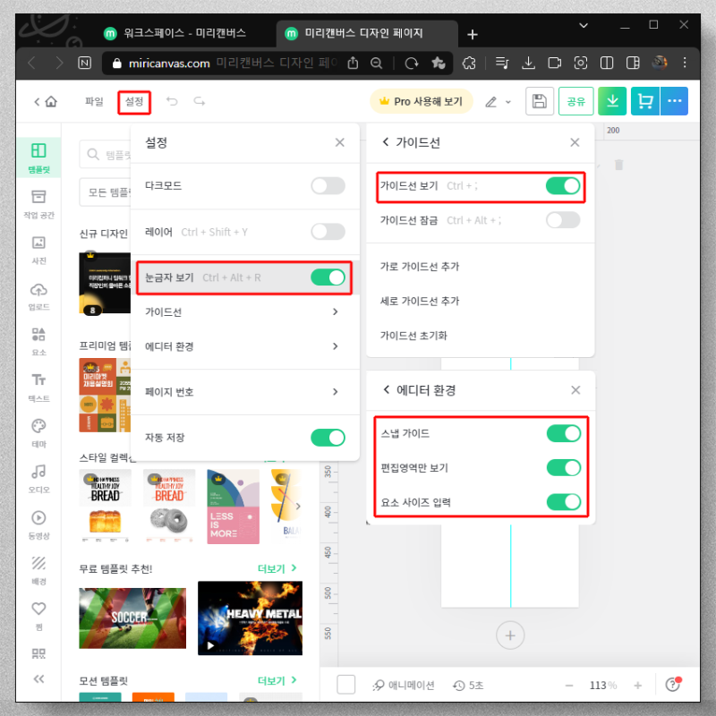Expand the 페이지 번호 submenu row
Screen dimensions: 716x716
(244, 392)
